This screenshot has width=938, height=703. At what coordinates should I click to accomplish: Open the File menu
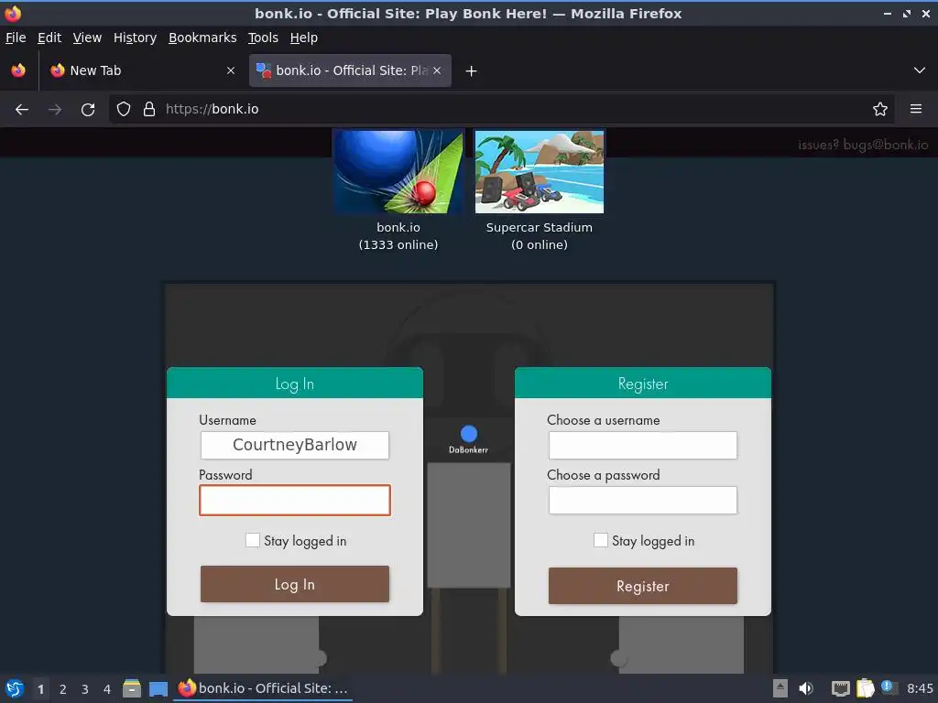(x=16, y=38)
